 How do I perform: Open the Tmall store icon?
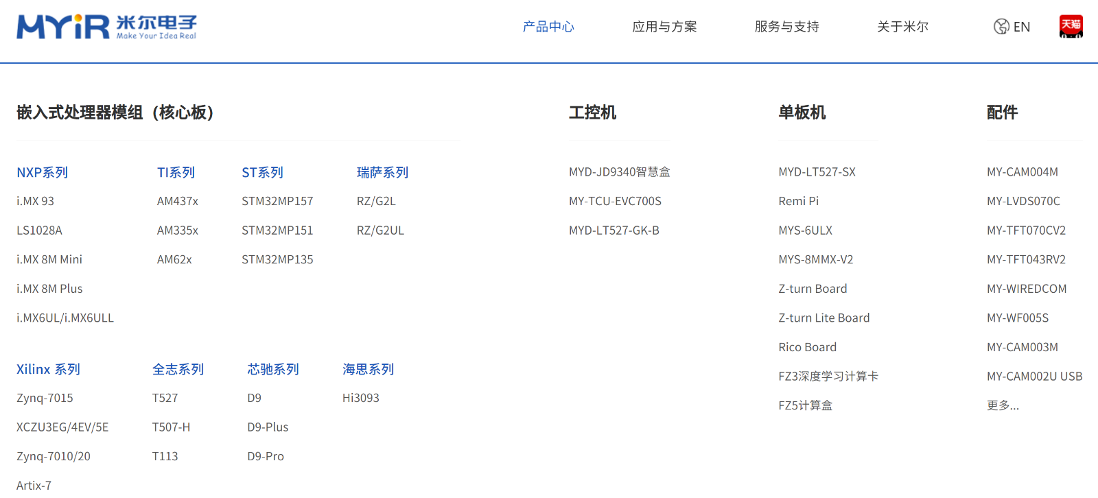[1071, 27]
